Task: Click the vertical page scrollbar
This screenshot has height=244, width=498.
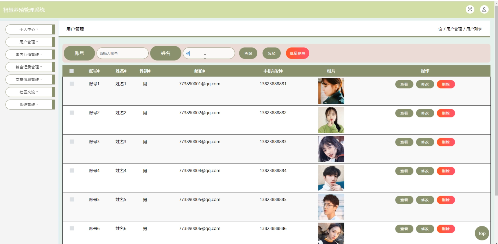Action: (x=496, y=101)
